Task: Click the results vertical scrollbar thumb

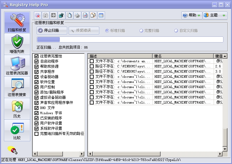Action: (x=225, y=137)
